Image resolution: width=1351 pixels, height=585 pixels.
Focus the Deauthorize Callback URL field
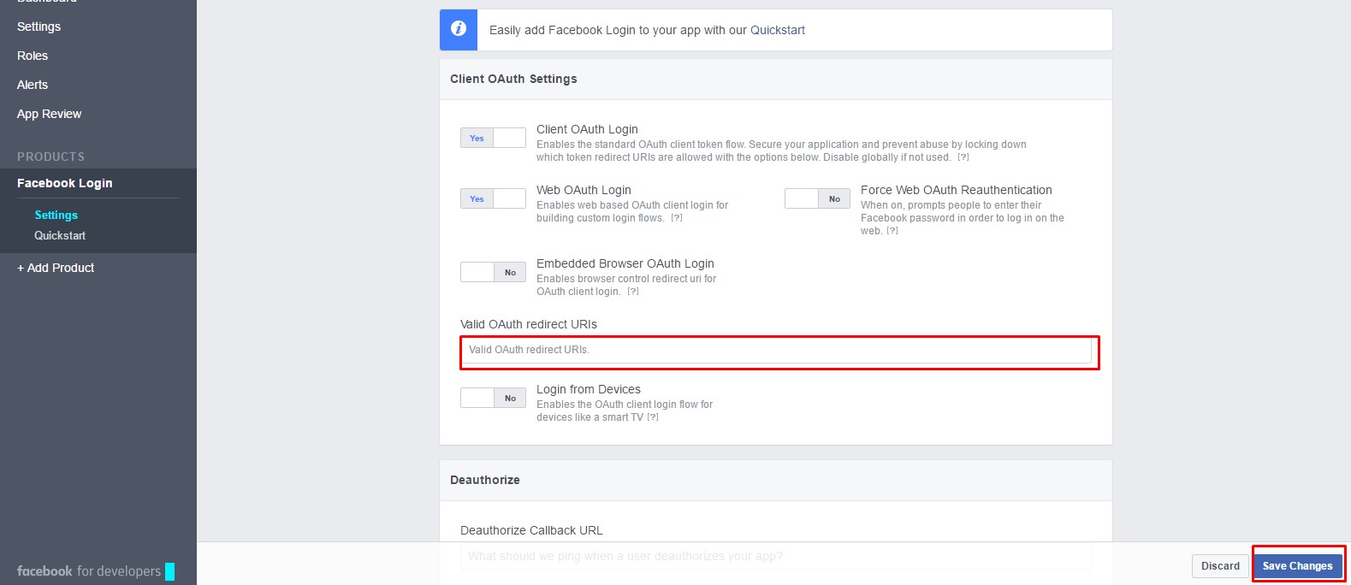coord(776,556)
